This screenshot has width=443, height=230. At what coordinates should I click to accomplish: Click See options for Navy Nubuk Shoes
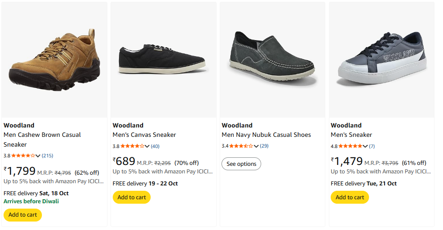(x=241, y=164)
